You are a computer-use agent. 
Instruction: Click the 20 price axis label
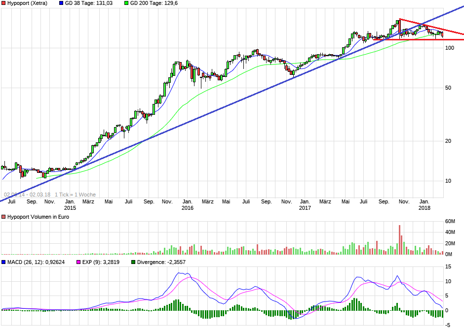[x=448, y=141]
